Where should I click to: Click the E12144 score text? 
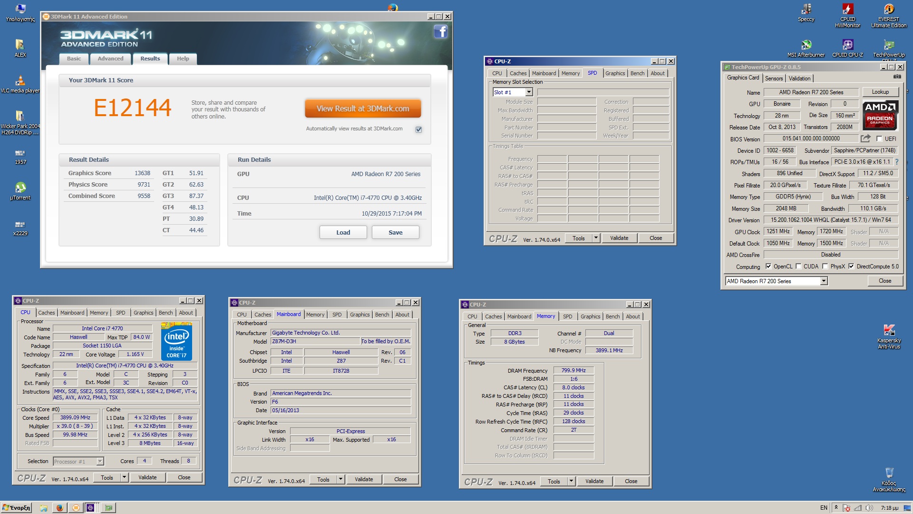click(x=132, y=108)
